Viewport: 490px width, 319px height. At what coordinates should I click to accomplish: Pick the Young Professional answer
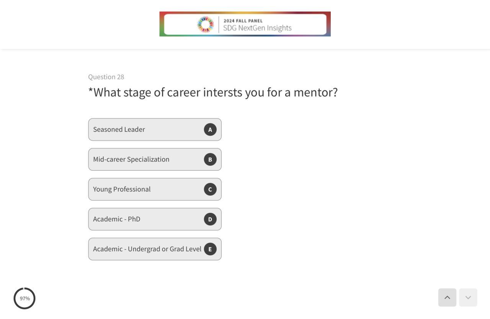[122, 189]
